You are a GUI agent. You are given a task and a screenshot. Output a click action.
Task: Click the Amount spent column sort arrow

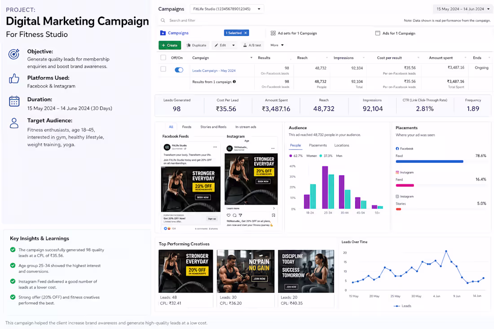click(x=465, y=58)
